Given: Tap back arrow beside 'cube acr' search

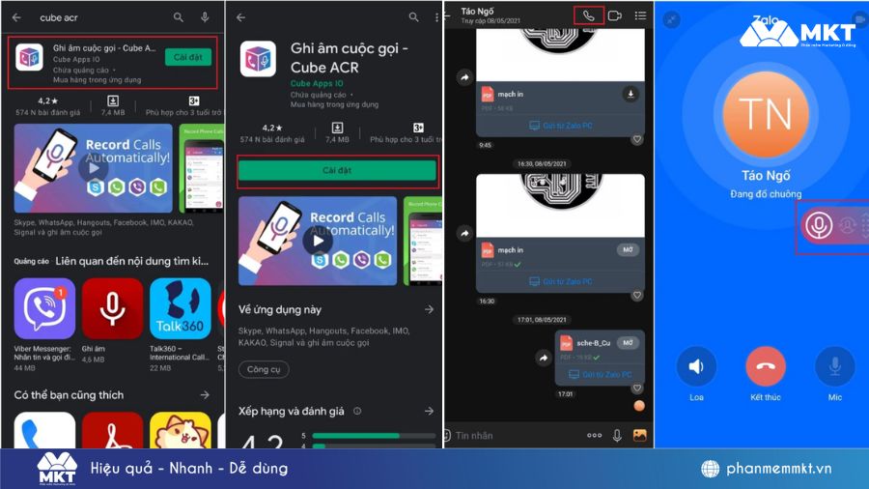Looking at the screenshot, I should click(x=16, y=17).
